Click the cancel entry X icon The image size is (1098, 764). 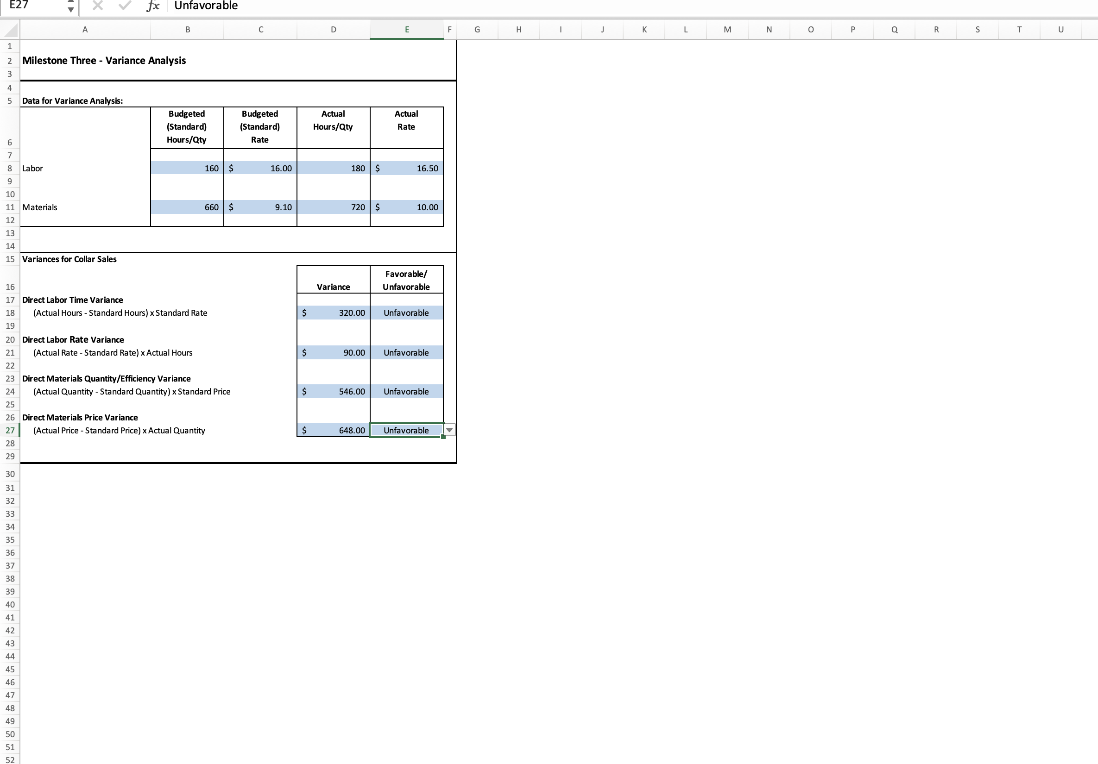coord(98,6)
